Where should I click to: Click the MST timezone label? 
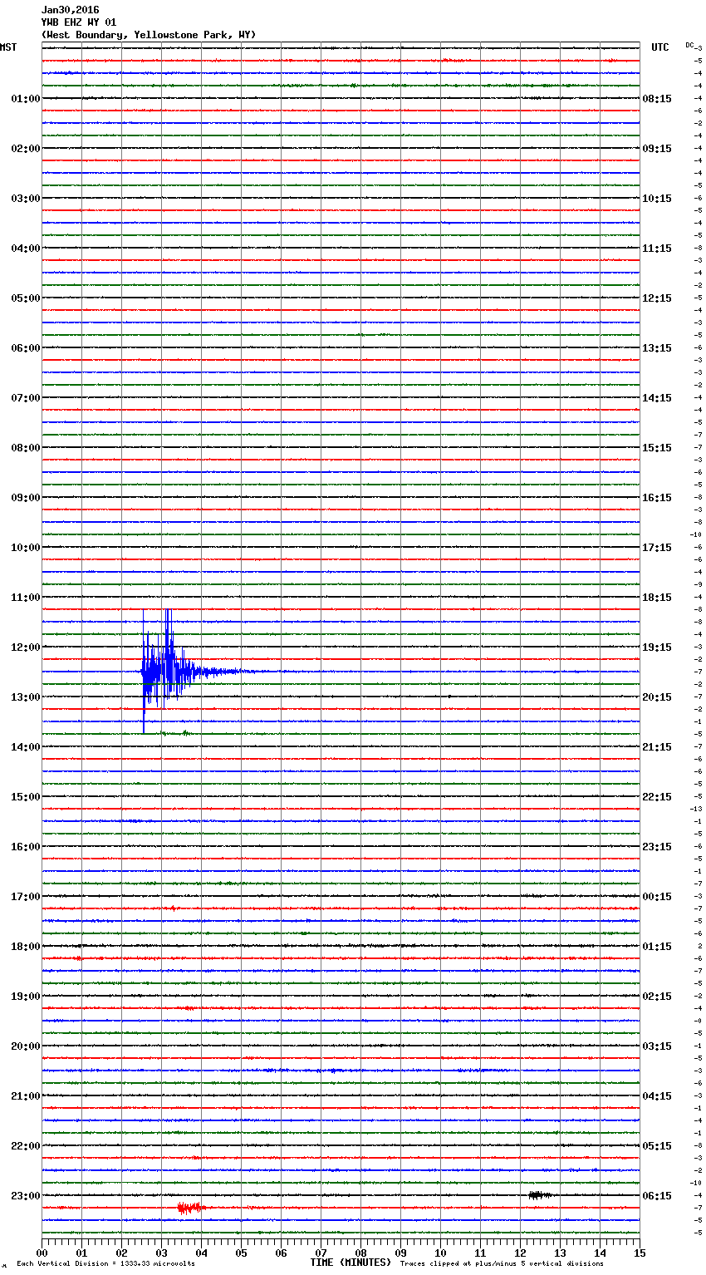[8, 47]
